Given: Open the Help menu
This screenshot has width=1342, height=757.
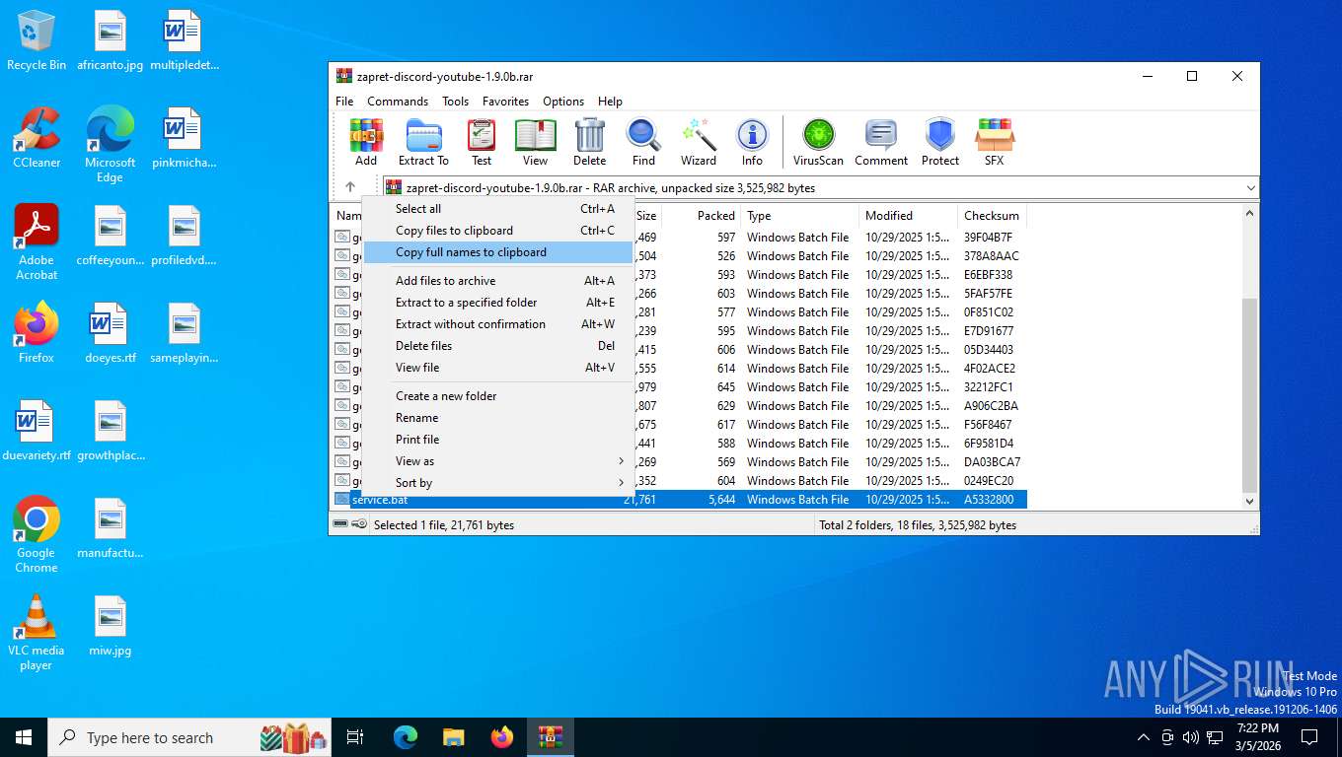Looking at the screenshot, I should click(x=610, y=101).
